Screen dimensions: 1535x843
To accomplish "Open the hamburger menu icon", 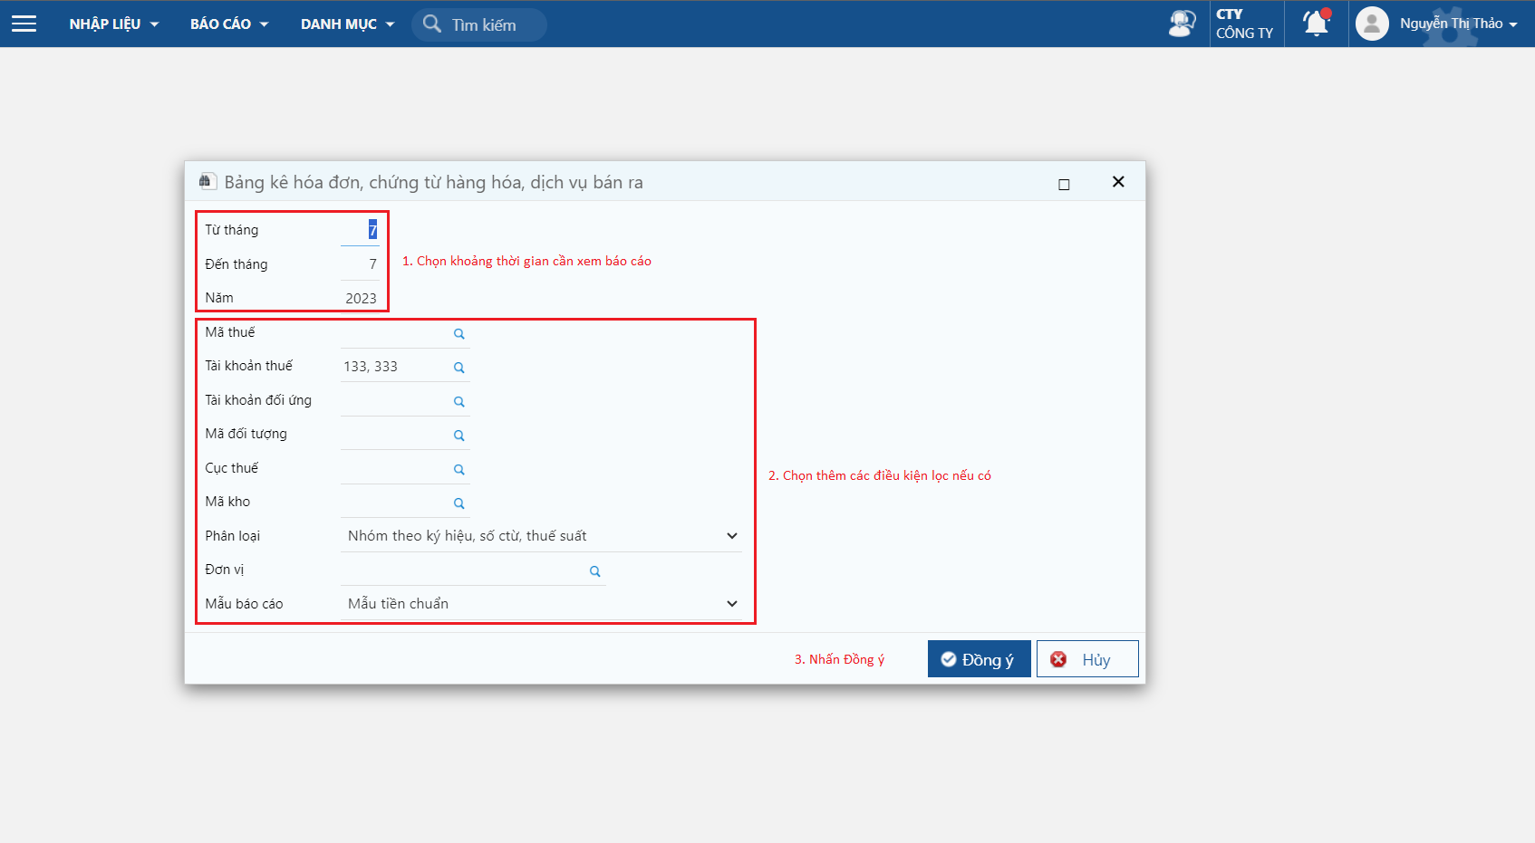I will 24,24.
